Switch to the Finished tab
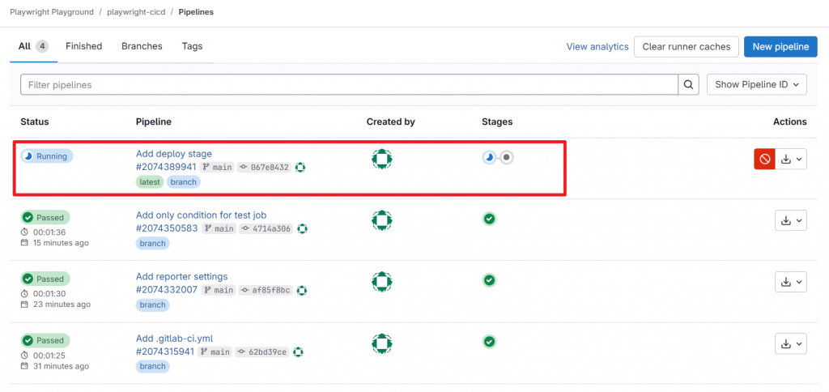 click(x=84, y=46)
